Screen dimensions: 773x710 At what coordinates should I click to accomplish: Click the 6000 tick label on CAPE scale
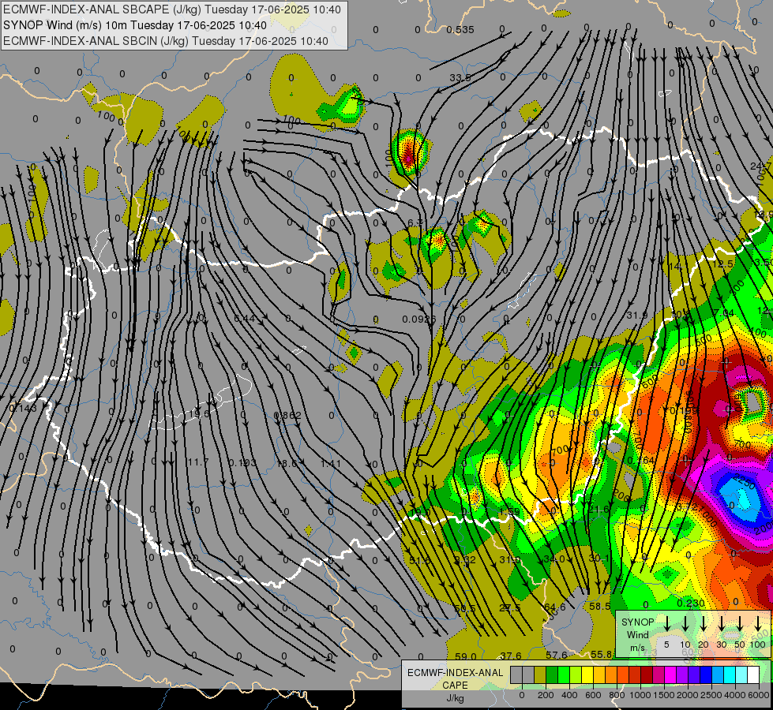(759, 695)
